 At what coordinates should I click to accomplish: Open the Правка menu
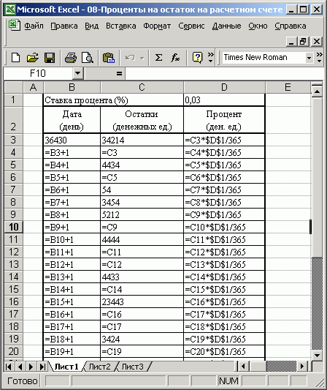(64, 26)
